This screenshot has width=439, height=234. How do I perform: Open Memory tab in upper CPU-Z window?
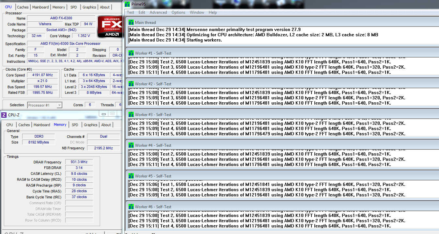click(x=59, y=7)
